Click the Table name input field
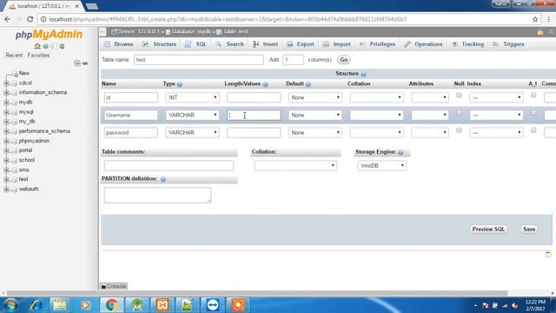Viewport: 556px width, 313px height. tap(199, 60)
